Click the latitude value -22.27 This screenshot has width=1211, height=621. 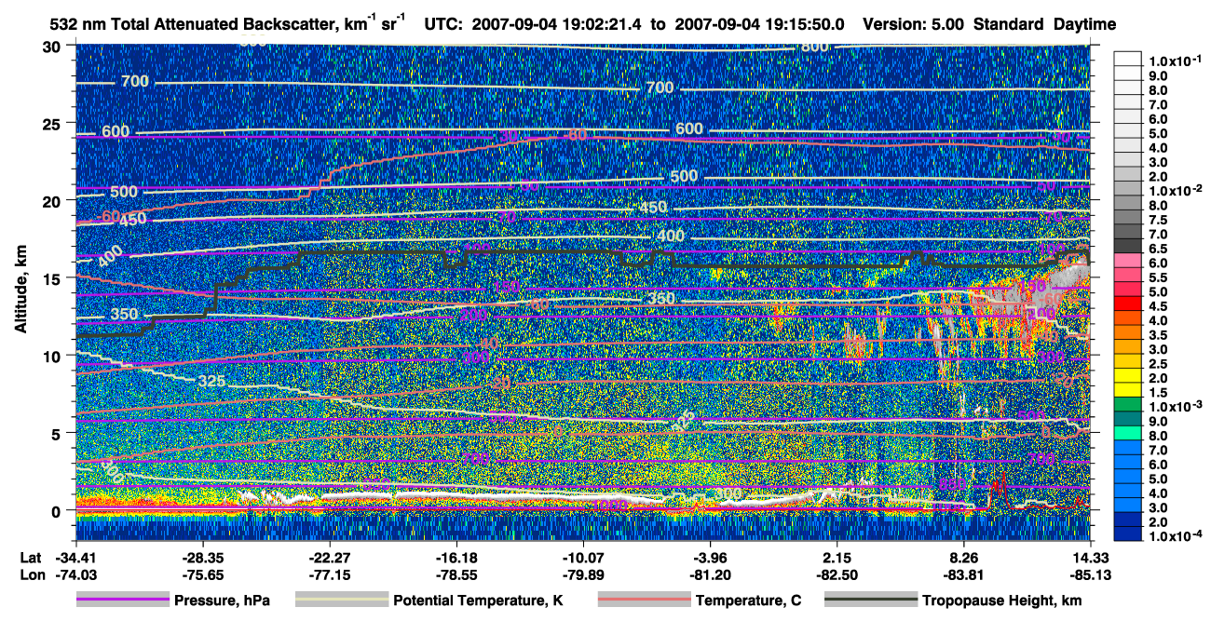click(x=329, y=557)
